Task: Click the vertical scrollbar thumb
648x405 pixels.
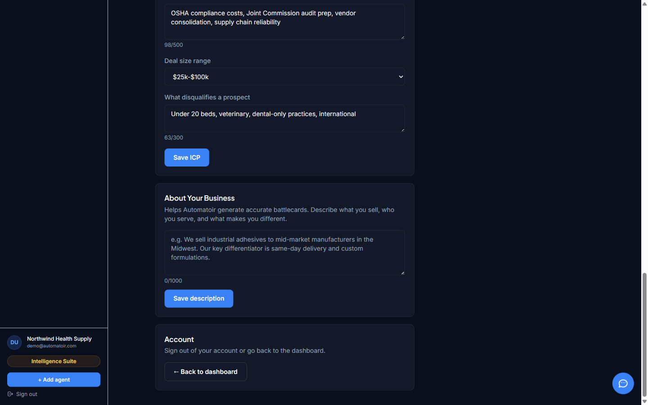Action: (x=644, y=335)
